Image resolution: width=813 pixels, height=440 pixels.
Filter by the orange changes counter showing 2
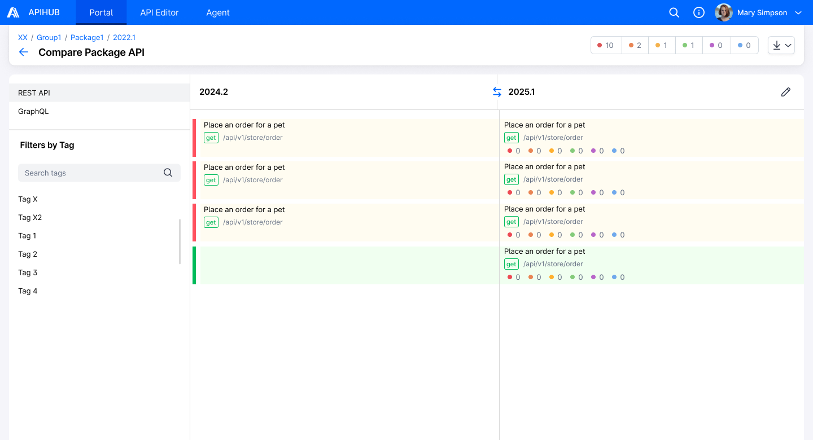pos(635,45)
